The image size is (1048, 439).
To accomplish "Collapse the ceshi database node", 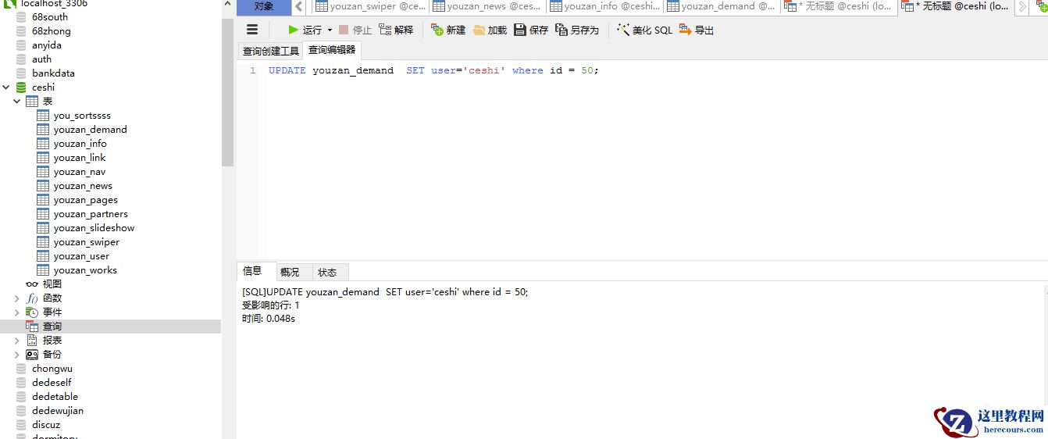I will pyautogui.click(x=7, y=87).
